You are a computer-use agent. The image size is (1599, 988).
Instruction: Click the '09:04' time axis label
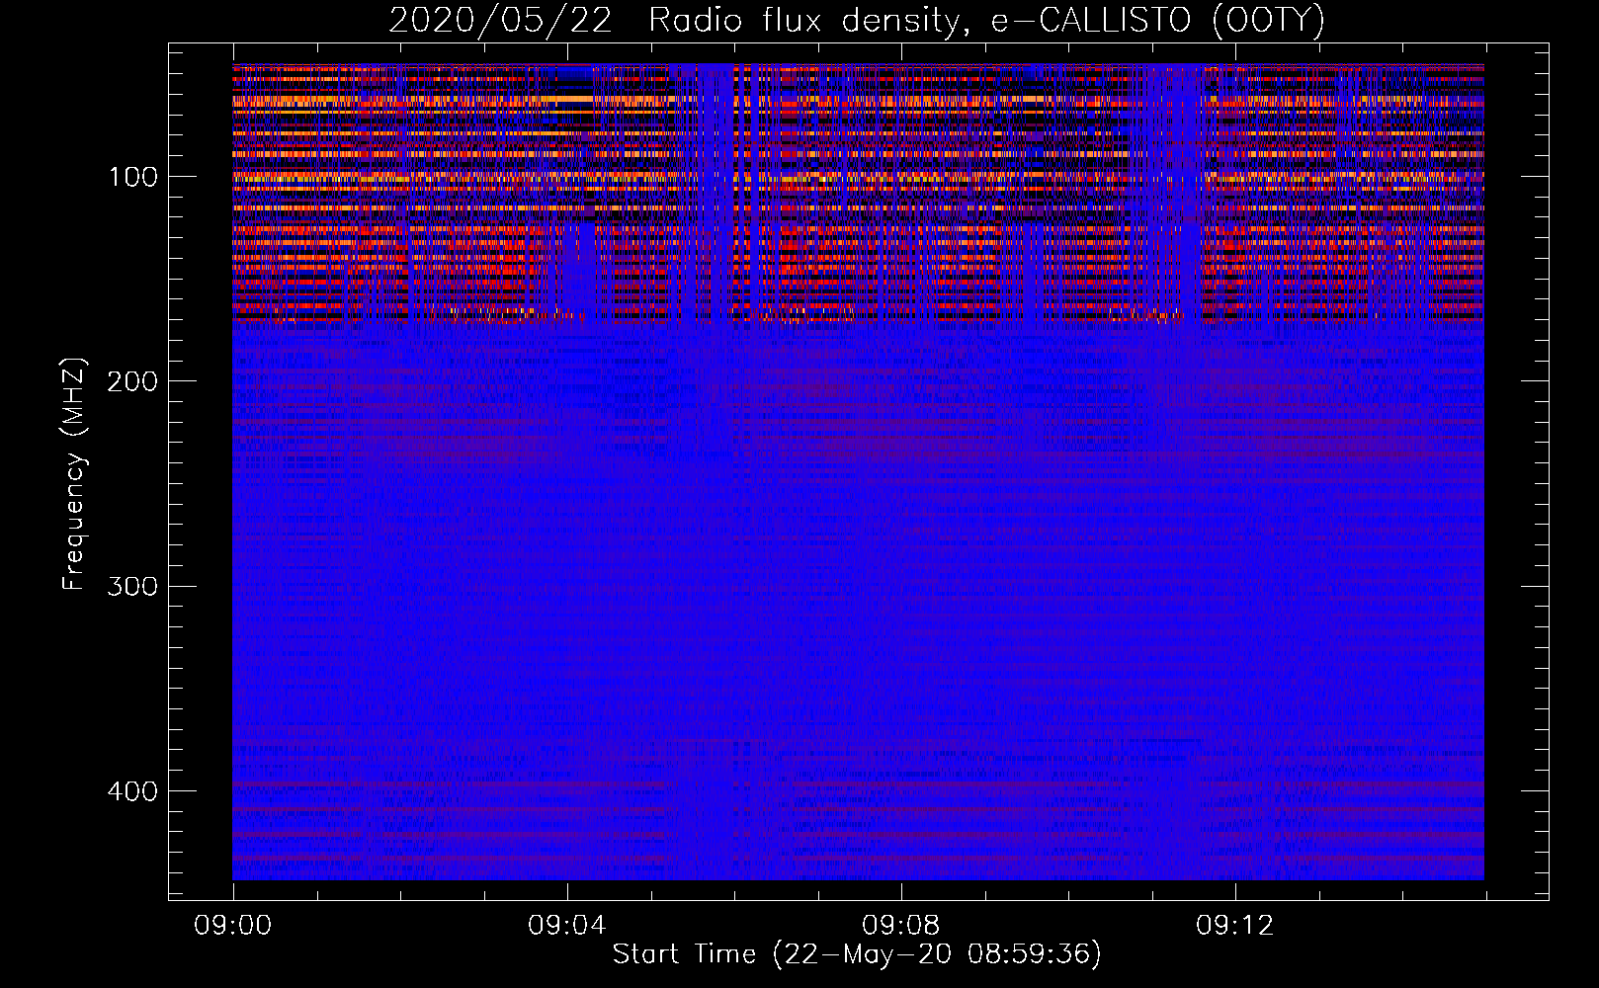pos(567,926)
